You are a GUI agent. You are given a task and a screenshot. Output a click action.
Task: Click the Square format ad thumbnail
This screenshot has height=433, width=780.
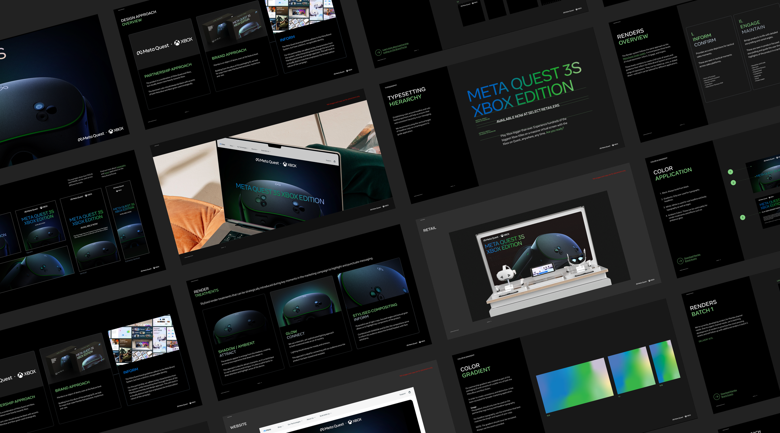41,225
